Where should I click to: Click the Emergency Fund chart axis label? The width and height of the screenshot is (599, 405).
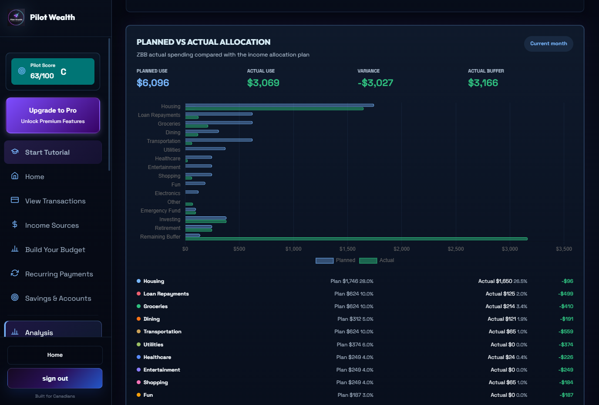click(x=160, y=211)
